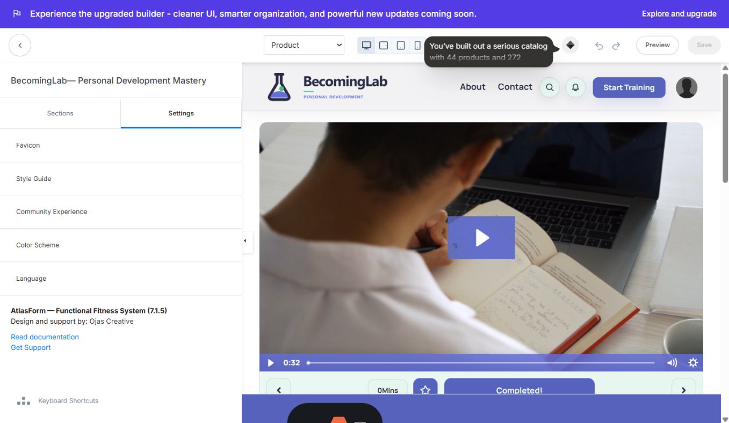Image resolution: width=729 pixels, height=423 pixels.
Task: Open Favicon settings
Action: click(x=121, y=145)
